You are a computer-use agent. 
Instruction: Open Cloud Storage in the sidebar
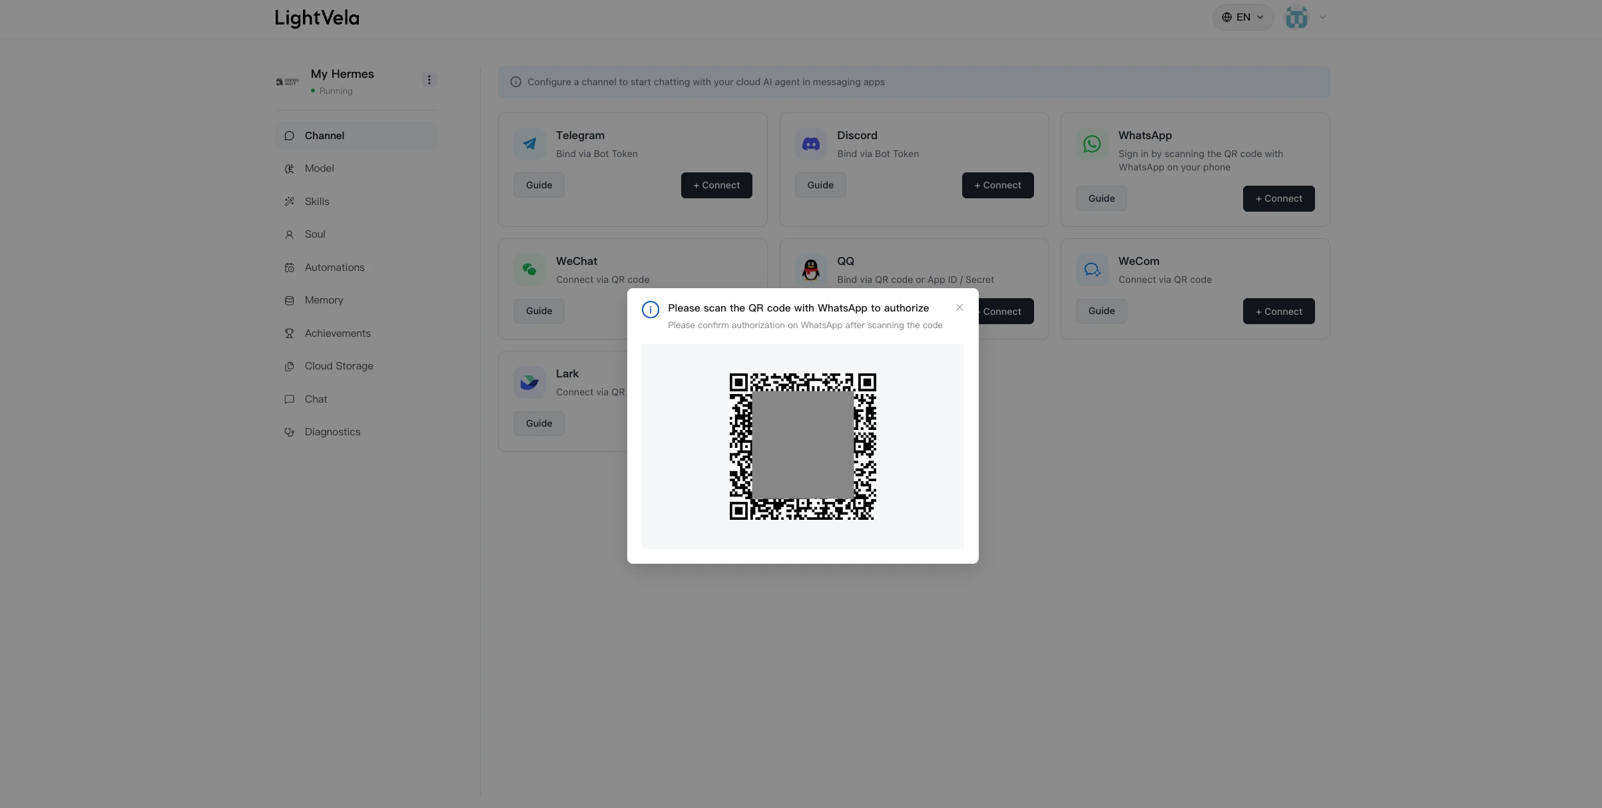point(356,366)
